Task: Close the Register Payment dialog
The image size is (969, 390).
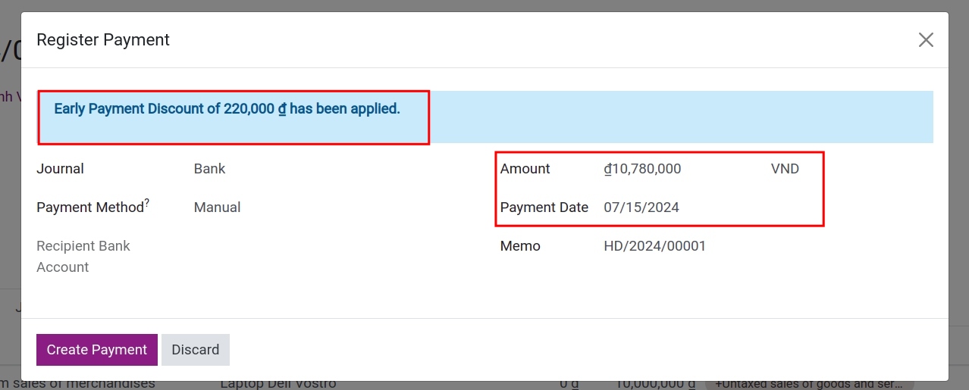Action: [926, 40]
